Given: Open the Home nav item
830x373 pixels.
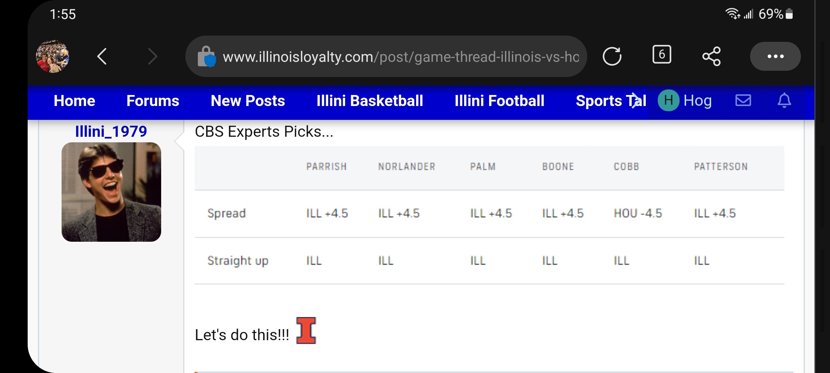Looking at the screenshot, I should pos(74,101).
